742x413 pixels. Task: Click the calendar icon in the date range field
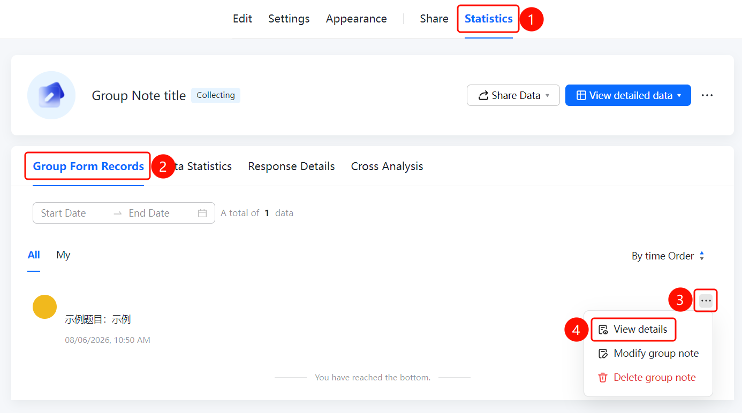202,213
